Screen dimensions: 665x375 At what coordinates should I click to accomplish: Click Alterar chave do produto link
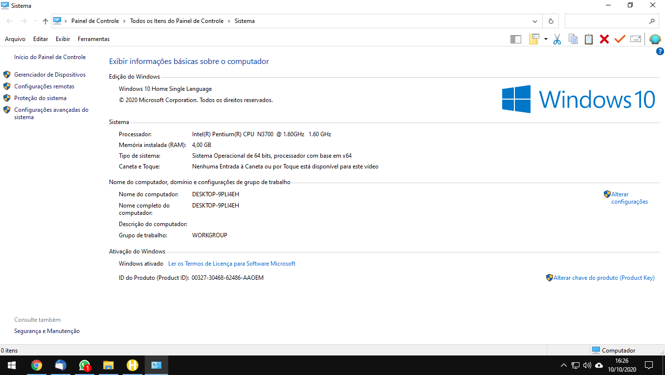[604, 278]
